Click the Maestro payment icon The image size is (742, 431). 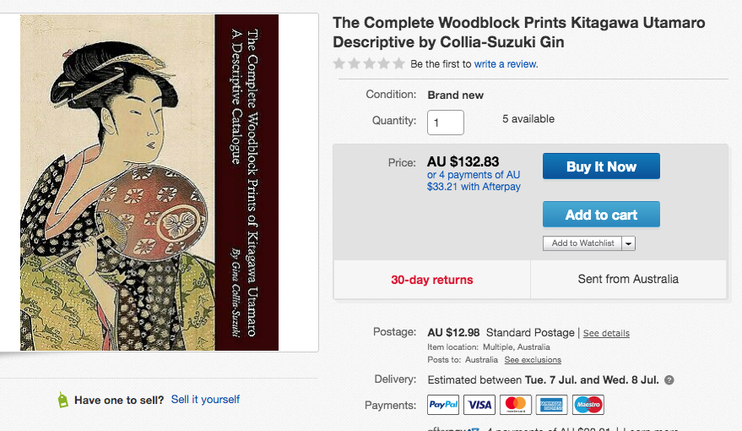(588, 405)
